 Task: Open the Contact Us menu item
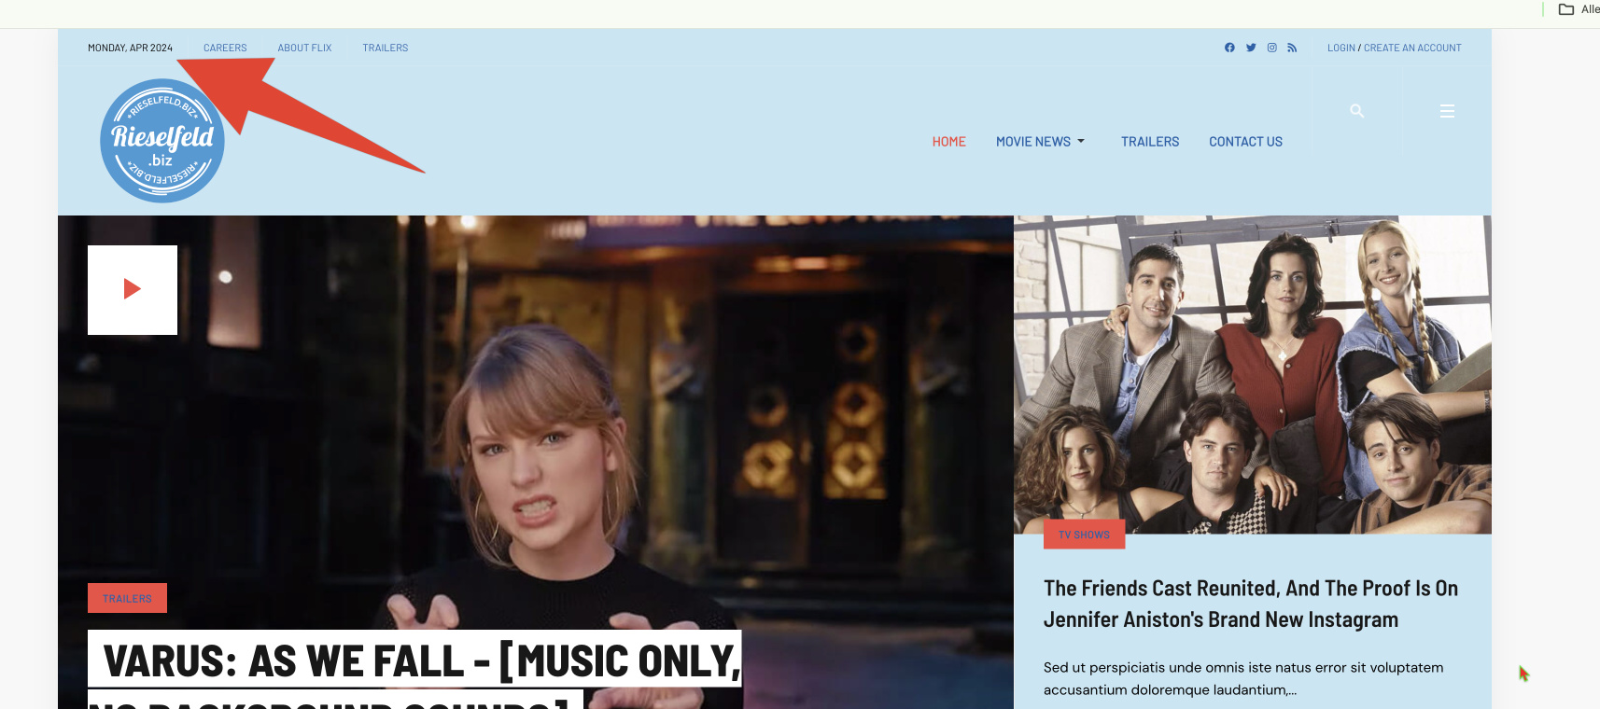pos(1245,142)
